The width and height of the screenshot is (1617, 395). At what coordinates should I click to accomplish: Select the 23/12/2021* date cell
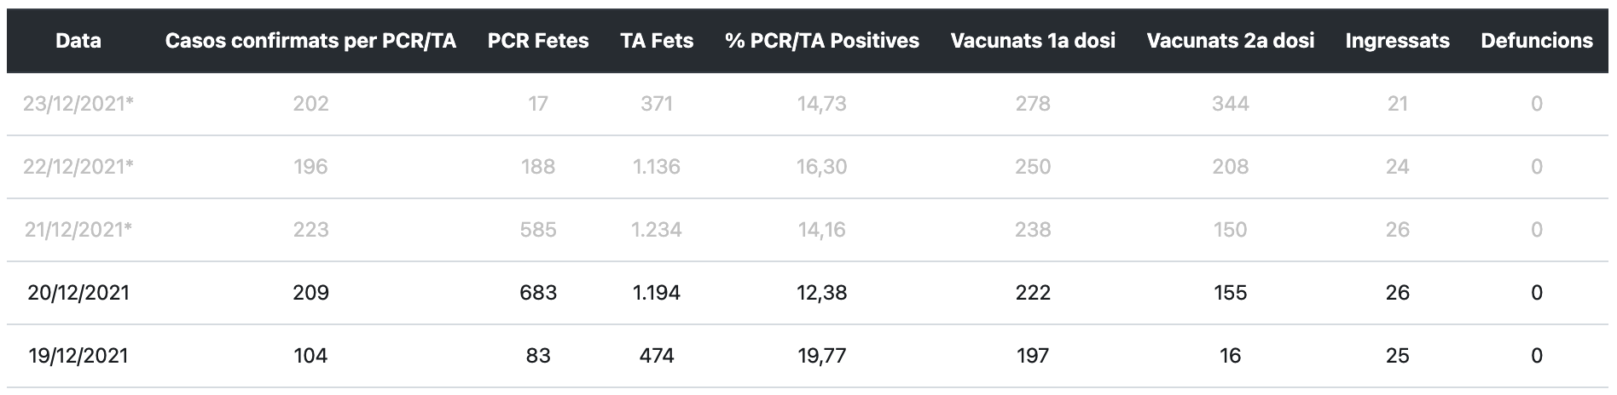78,104
